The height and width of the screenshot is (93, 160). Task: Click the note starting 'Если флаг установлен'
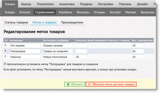click(x=70, y=69)
